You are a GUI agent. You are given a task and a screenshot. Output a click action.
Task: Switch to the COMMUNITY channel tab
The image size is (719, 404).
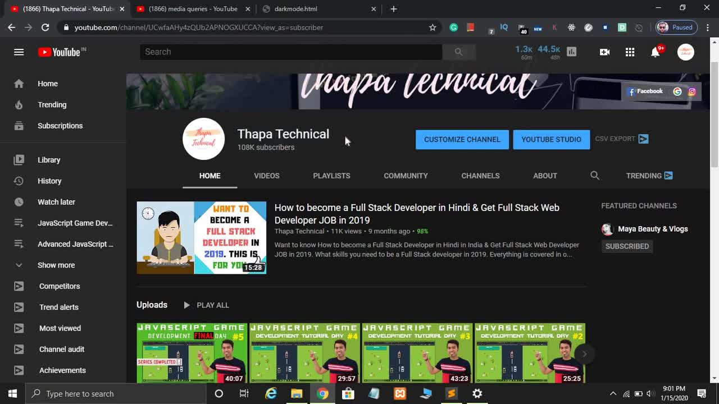click(x=406, y=176)
